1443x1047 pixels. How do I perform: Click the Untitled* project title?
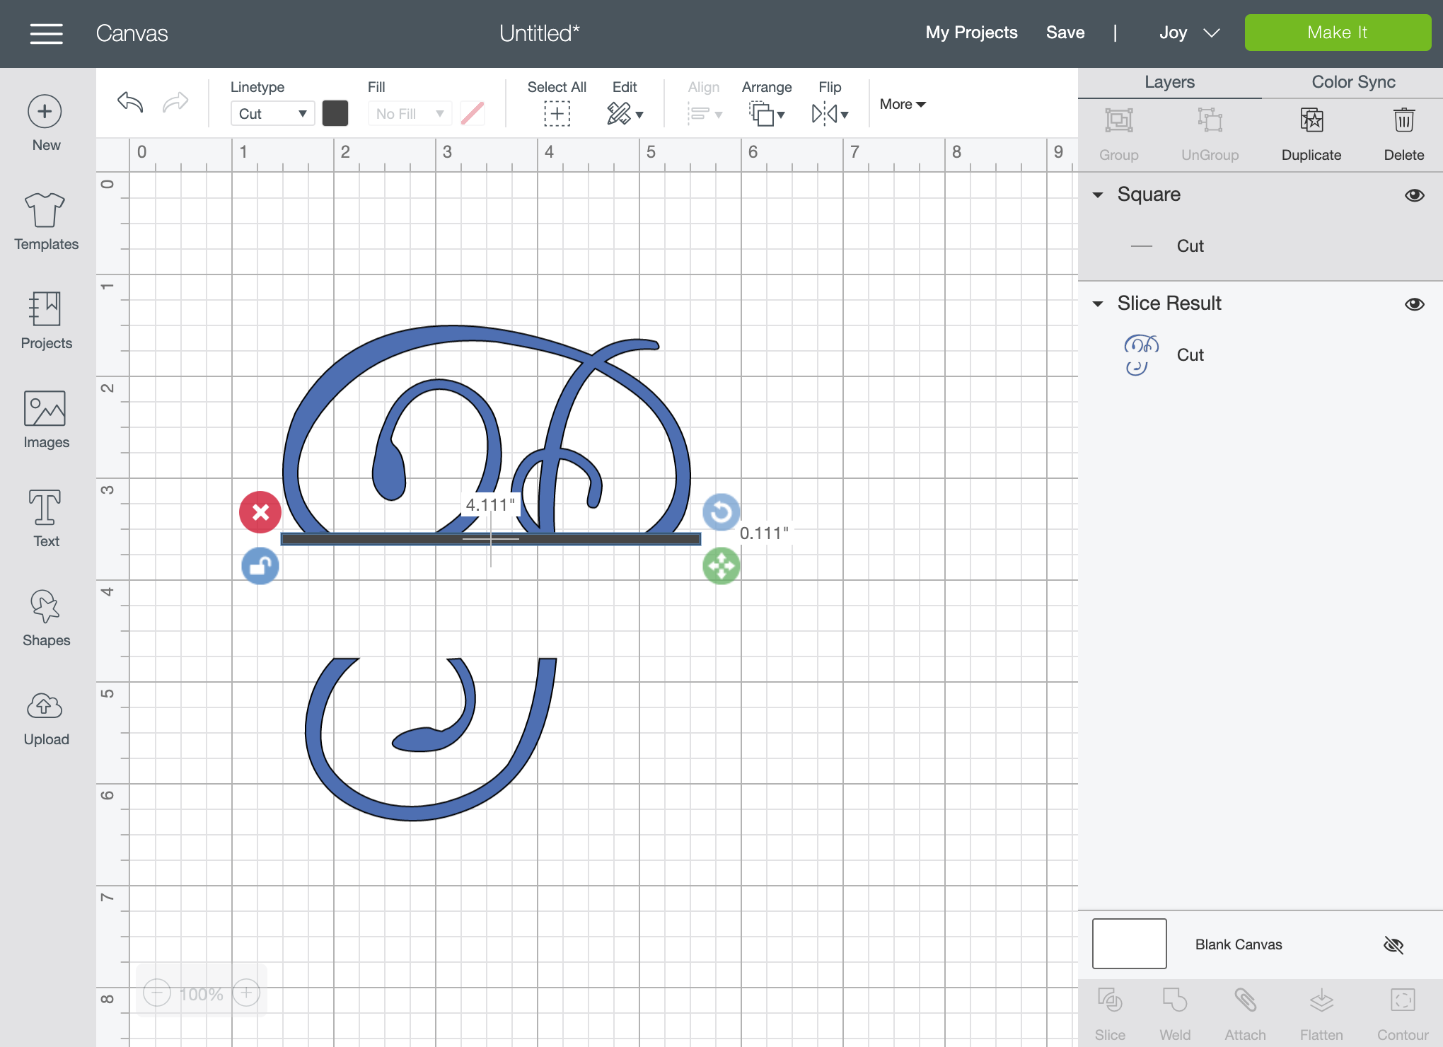(540, 33)
